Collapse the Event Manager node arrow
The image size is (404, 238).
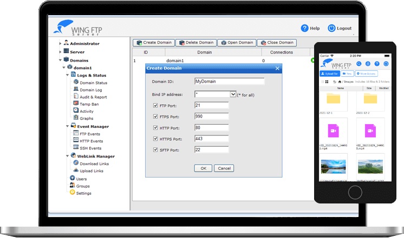pyautogui.click(x=67, y=126)
